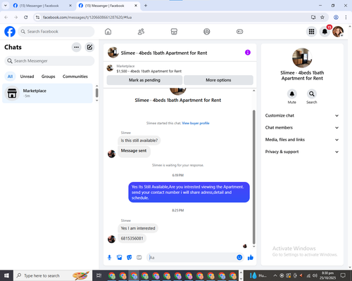Select the Groups chats filter
Screen dimensions: 352x281
48,77
